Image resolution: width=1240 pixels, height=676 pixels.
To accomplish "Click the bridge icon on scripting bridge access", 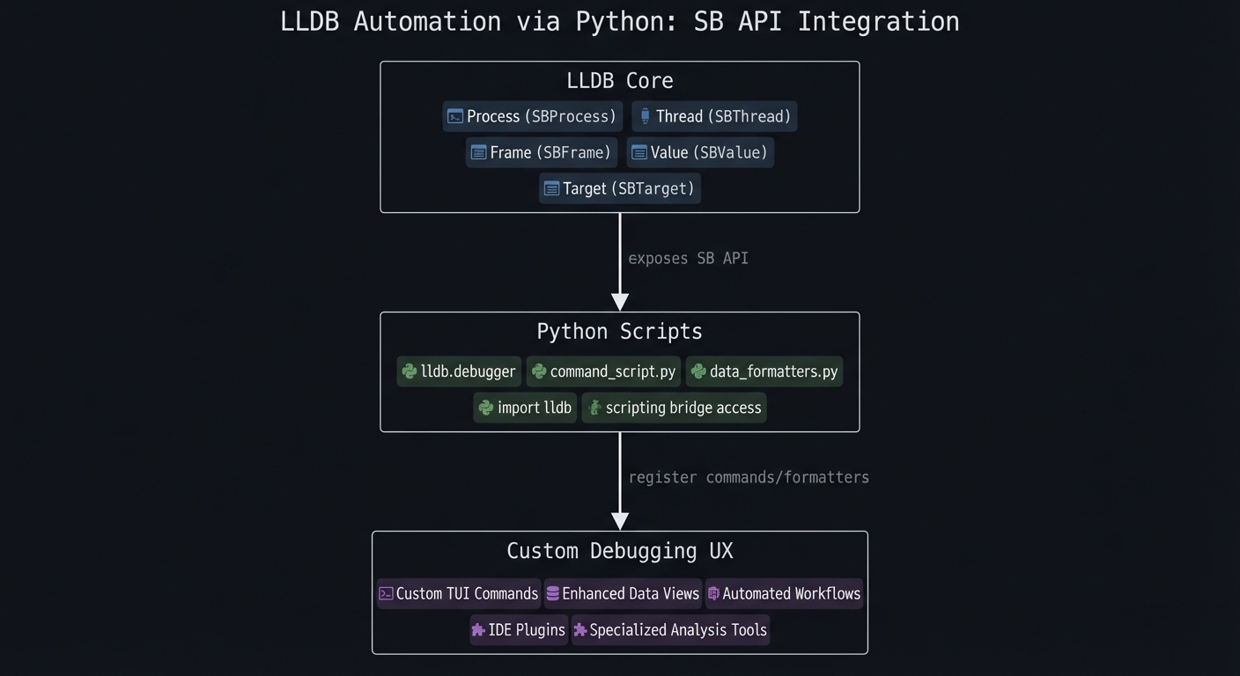I will [594, 407].
